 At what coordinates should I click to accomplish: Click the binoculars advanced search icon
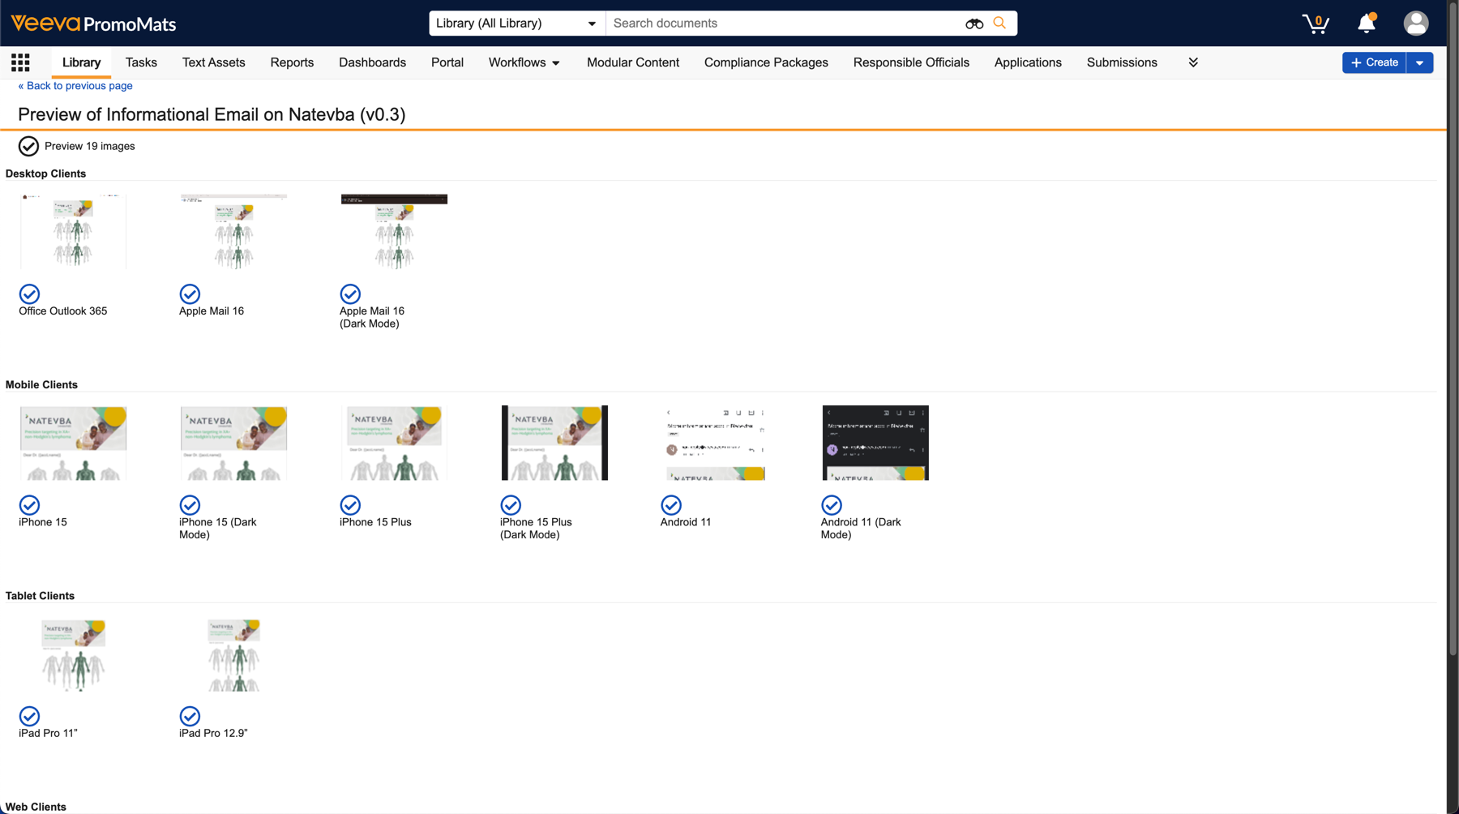click(973, 24)
